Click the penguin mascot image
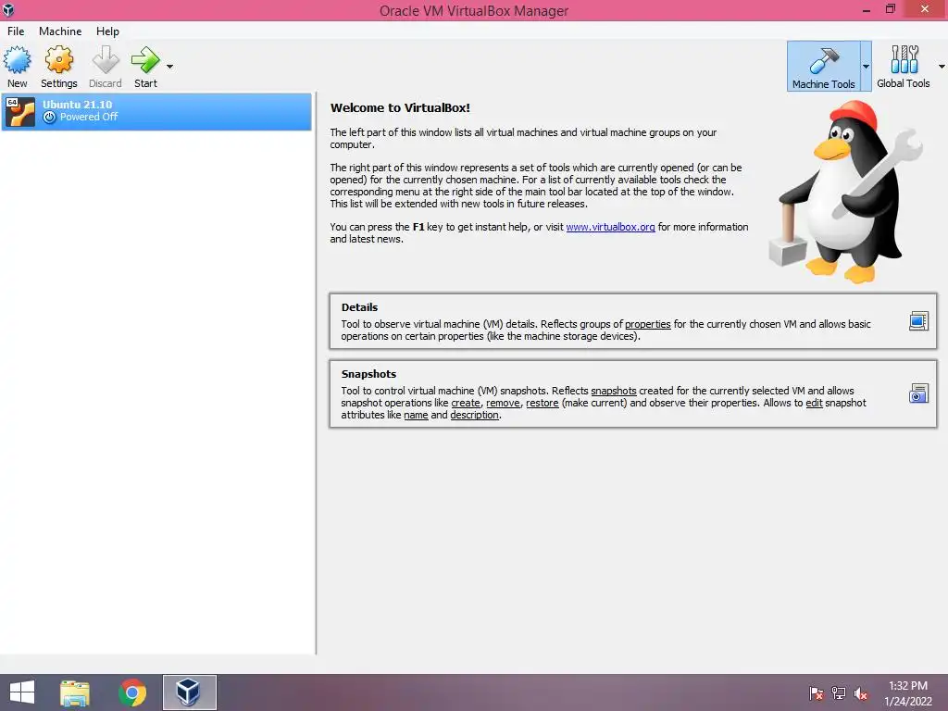 pos(846,192)
